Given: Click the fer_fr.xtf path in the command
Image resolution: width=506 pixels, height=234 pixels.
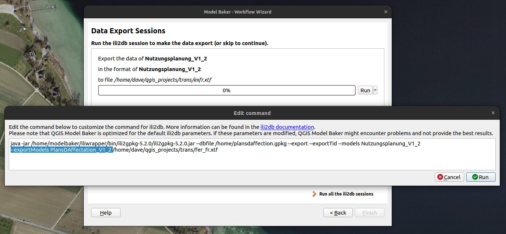Looking at the screenshot, I should pos(165,150).
